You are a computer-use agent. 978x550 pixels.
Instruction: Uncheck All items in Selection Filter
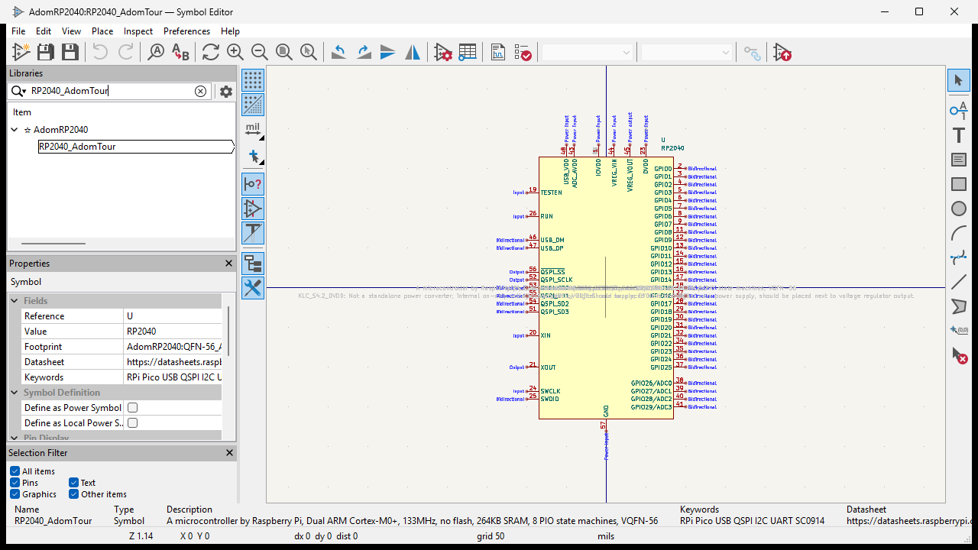coord(15,471)
